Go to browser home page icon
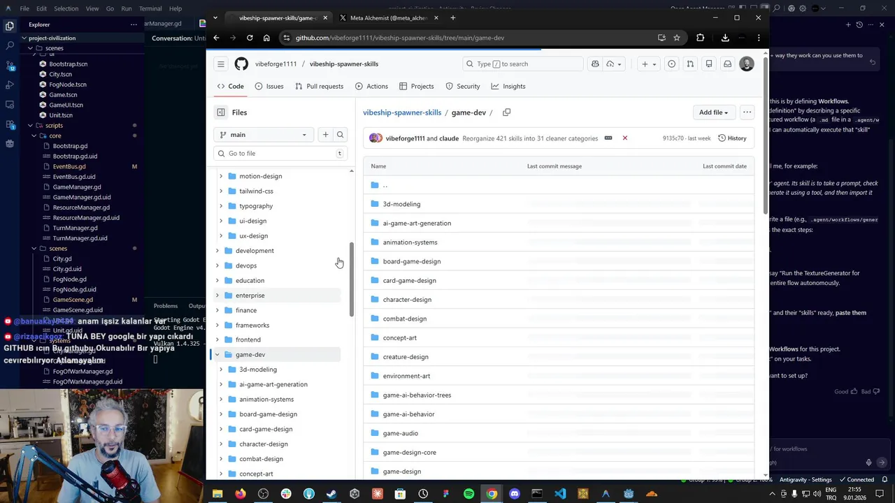The image size is (895, 503). coord(266,38)
